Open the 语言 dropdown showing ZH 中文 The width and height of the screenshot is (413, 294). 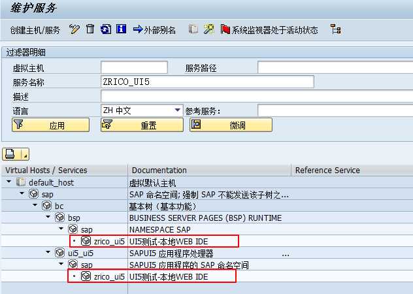click(x=142, y=110)
